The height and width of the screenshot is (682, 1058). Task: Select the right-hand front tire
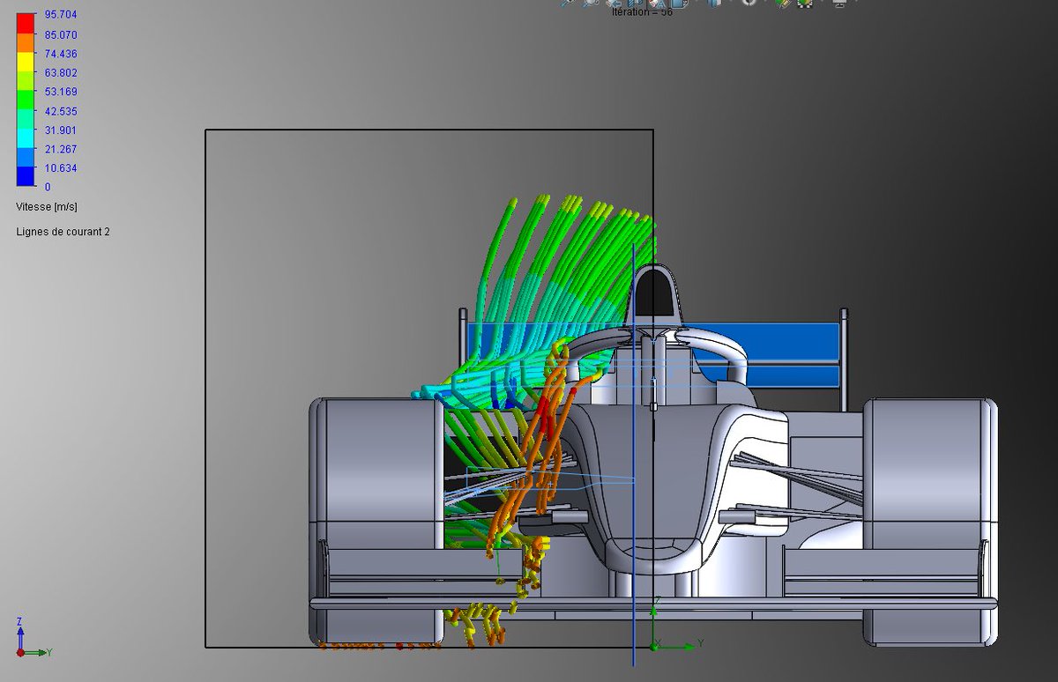point(930,522)
